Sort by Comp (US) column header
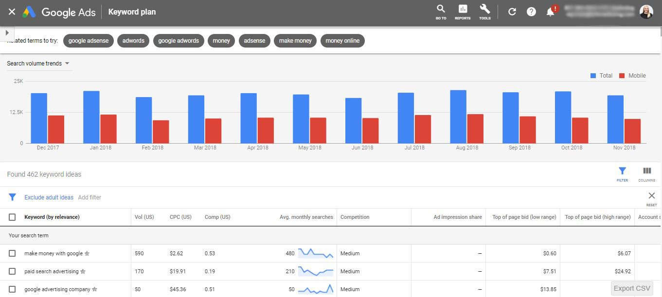Image resolution: width=662 pixels, height=297 pixels. (217, 217)
